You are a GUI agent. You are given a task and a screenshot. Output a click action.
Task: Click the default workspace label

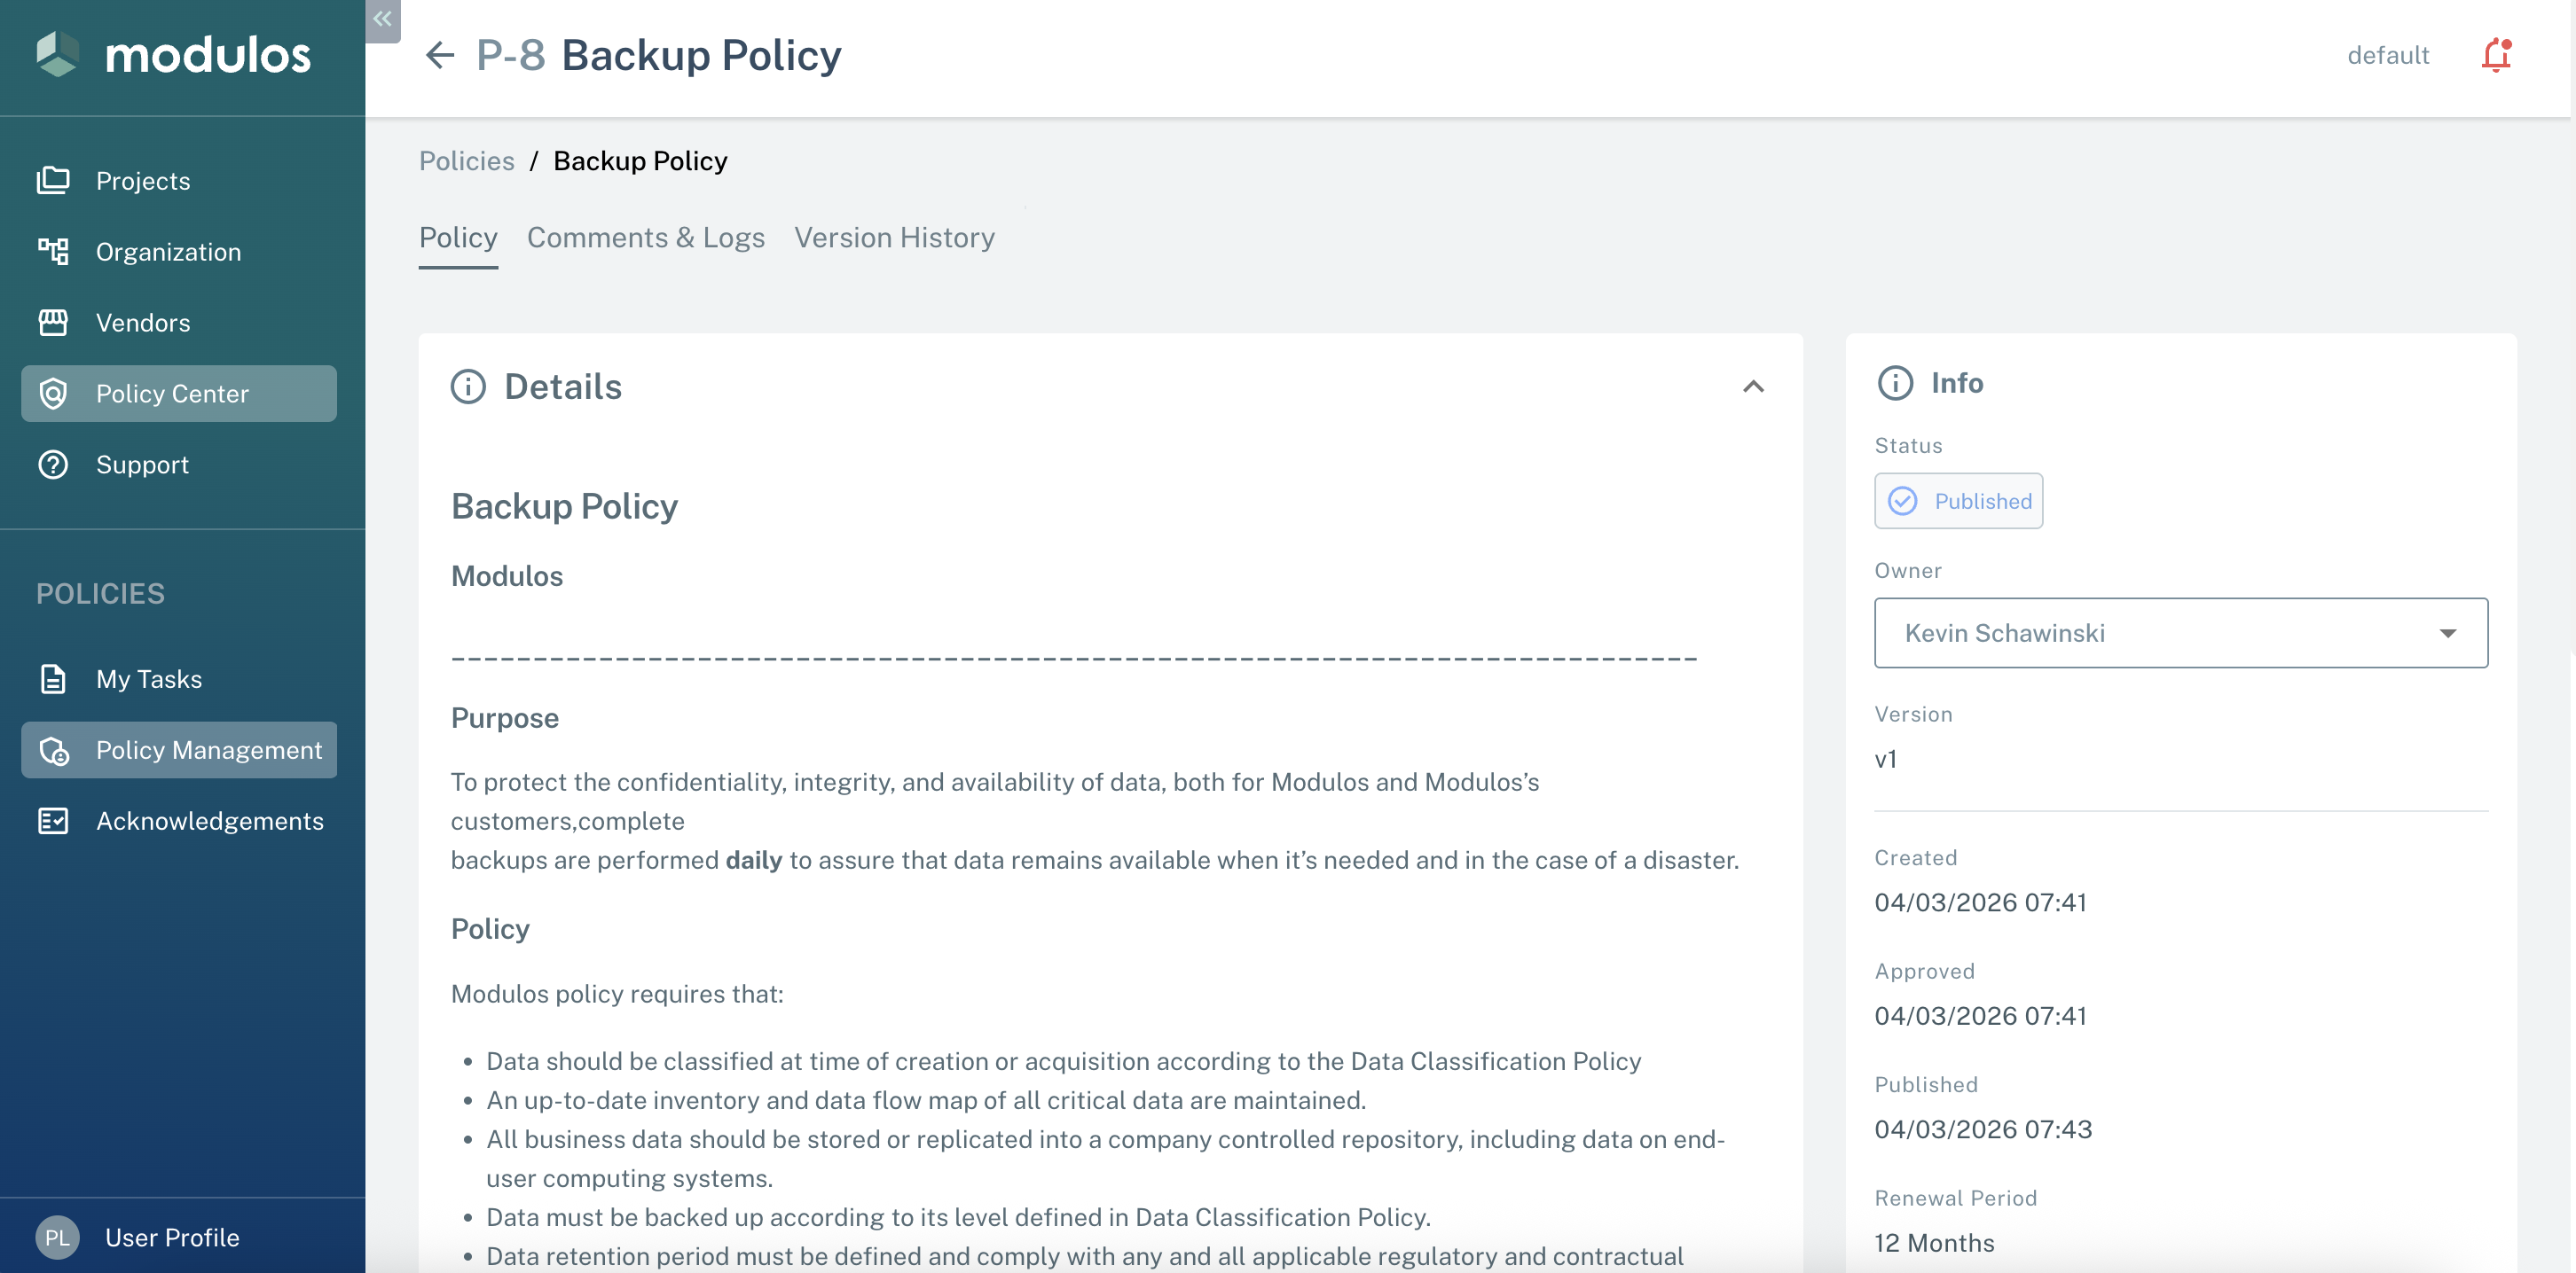coord(2388,55)
